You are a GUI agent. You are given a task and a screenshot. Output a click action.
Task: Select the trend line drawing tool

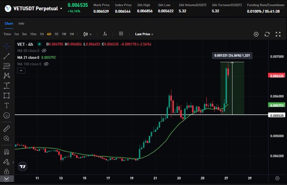(7, 56)
